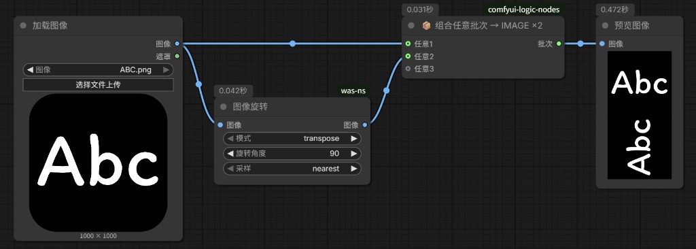Screen dimensions: 696x249
Task: Collapse the 组合任意批次 node via its dot
Action: (411, 26)
